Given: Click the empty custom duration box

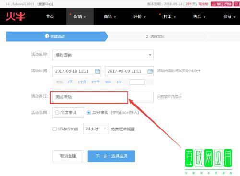Looking at the screenshot, I should click(x=137, y=82).
